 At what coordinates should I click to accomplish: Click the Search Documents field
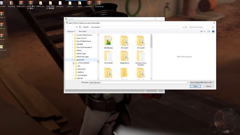point(201,27)
